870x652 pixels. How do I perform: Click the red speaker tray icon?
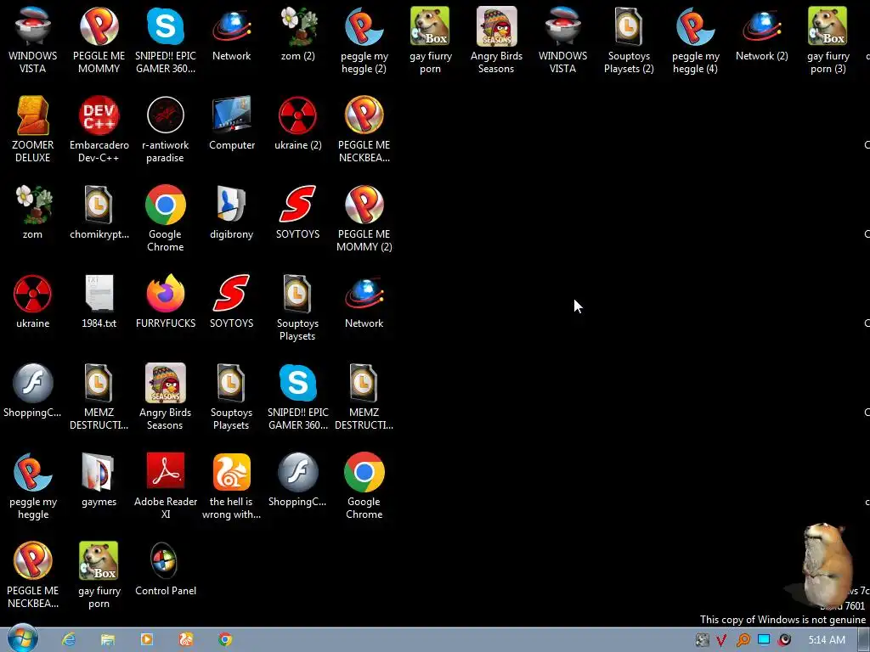click(x=784, y=640)
